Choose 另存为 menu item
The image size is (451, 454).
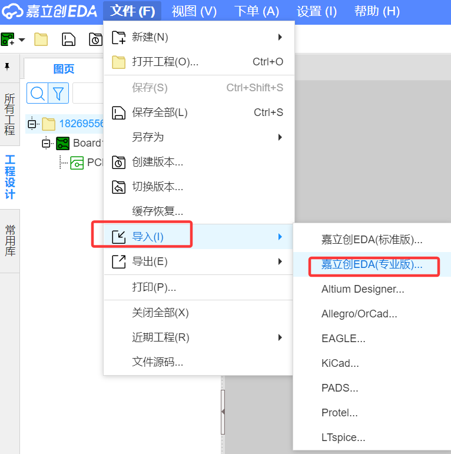coord(198,137)
